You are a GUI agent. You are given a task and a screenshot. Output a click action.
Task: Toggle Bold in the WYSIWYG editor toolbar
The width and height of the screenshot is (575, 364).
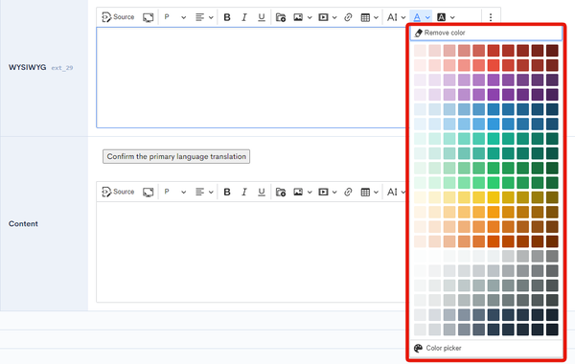click(x=227, y=17)
